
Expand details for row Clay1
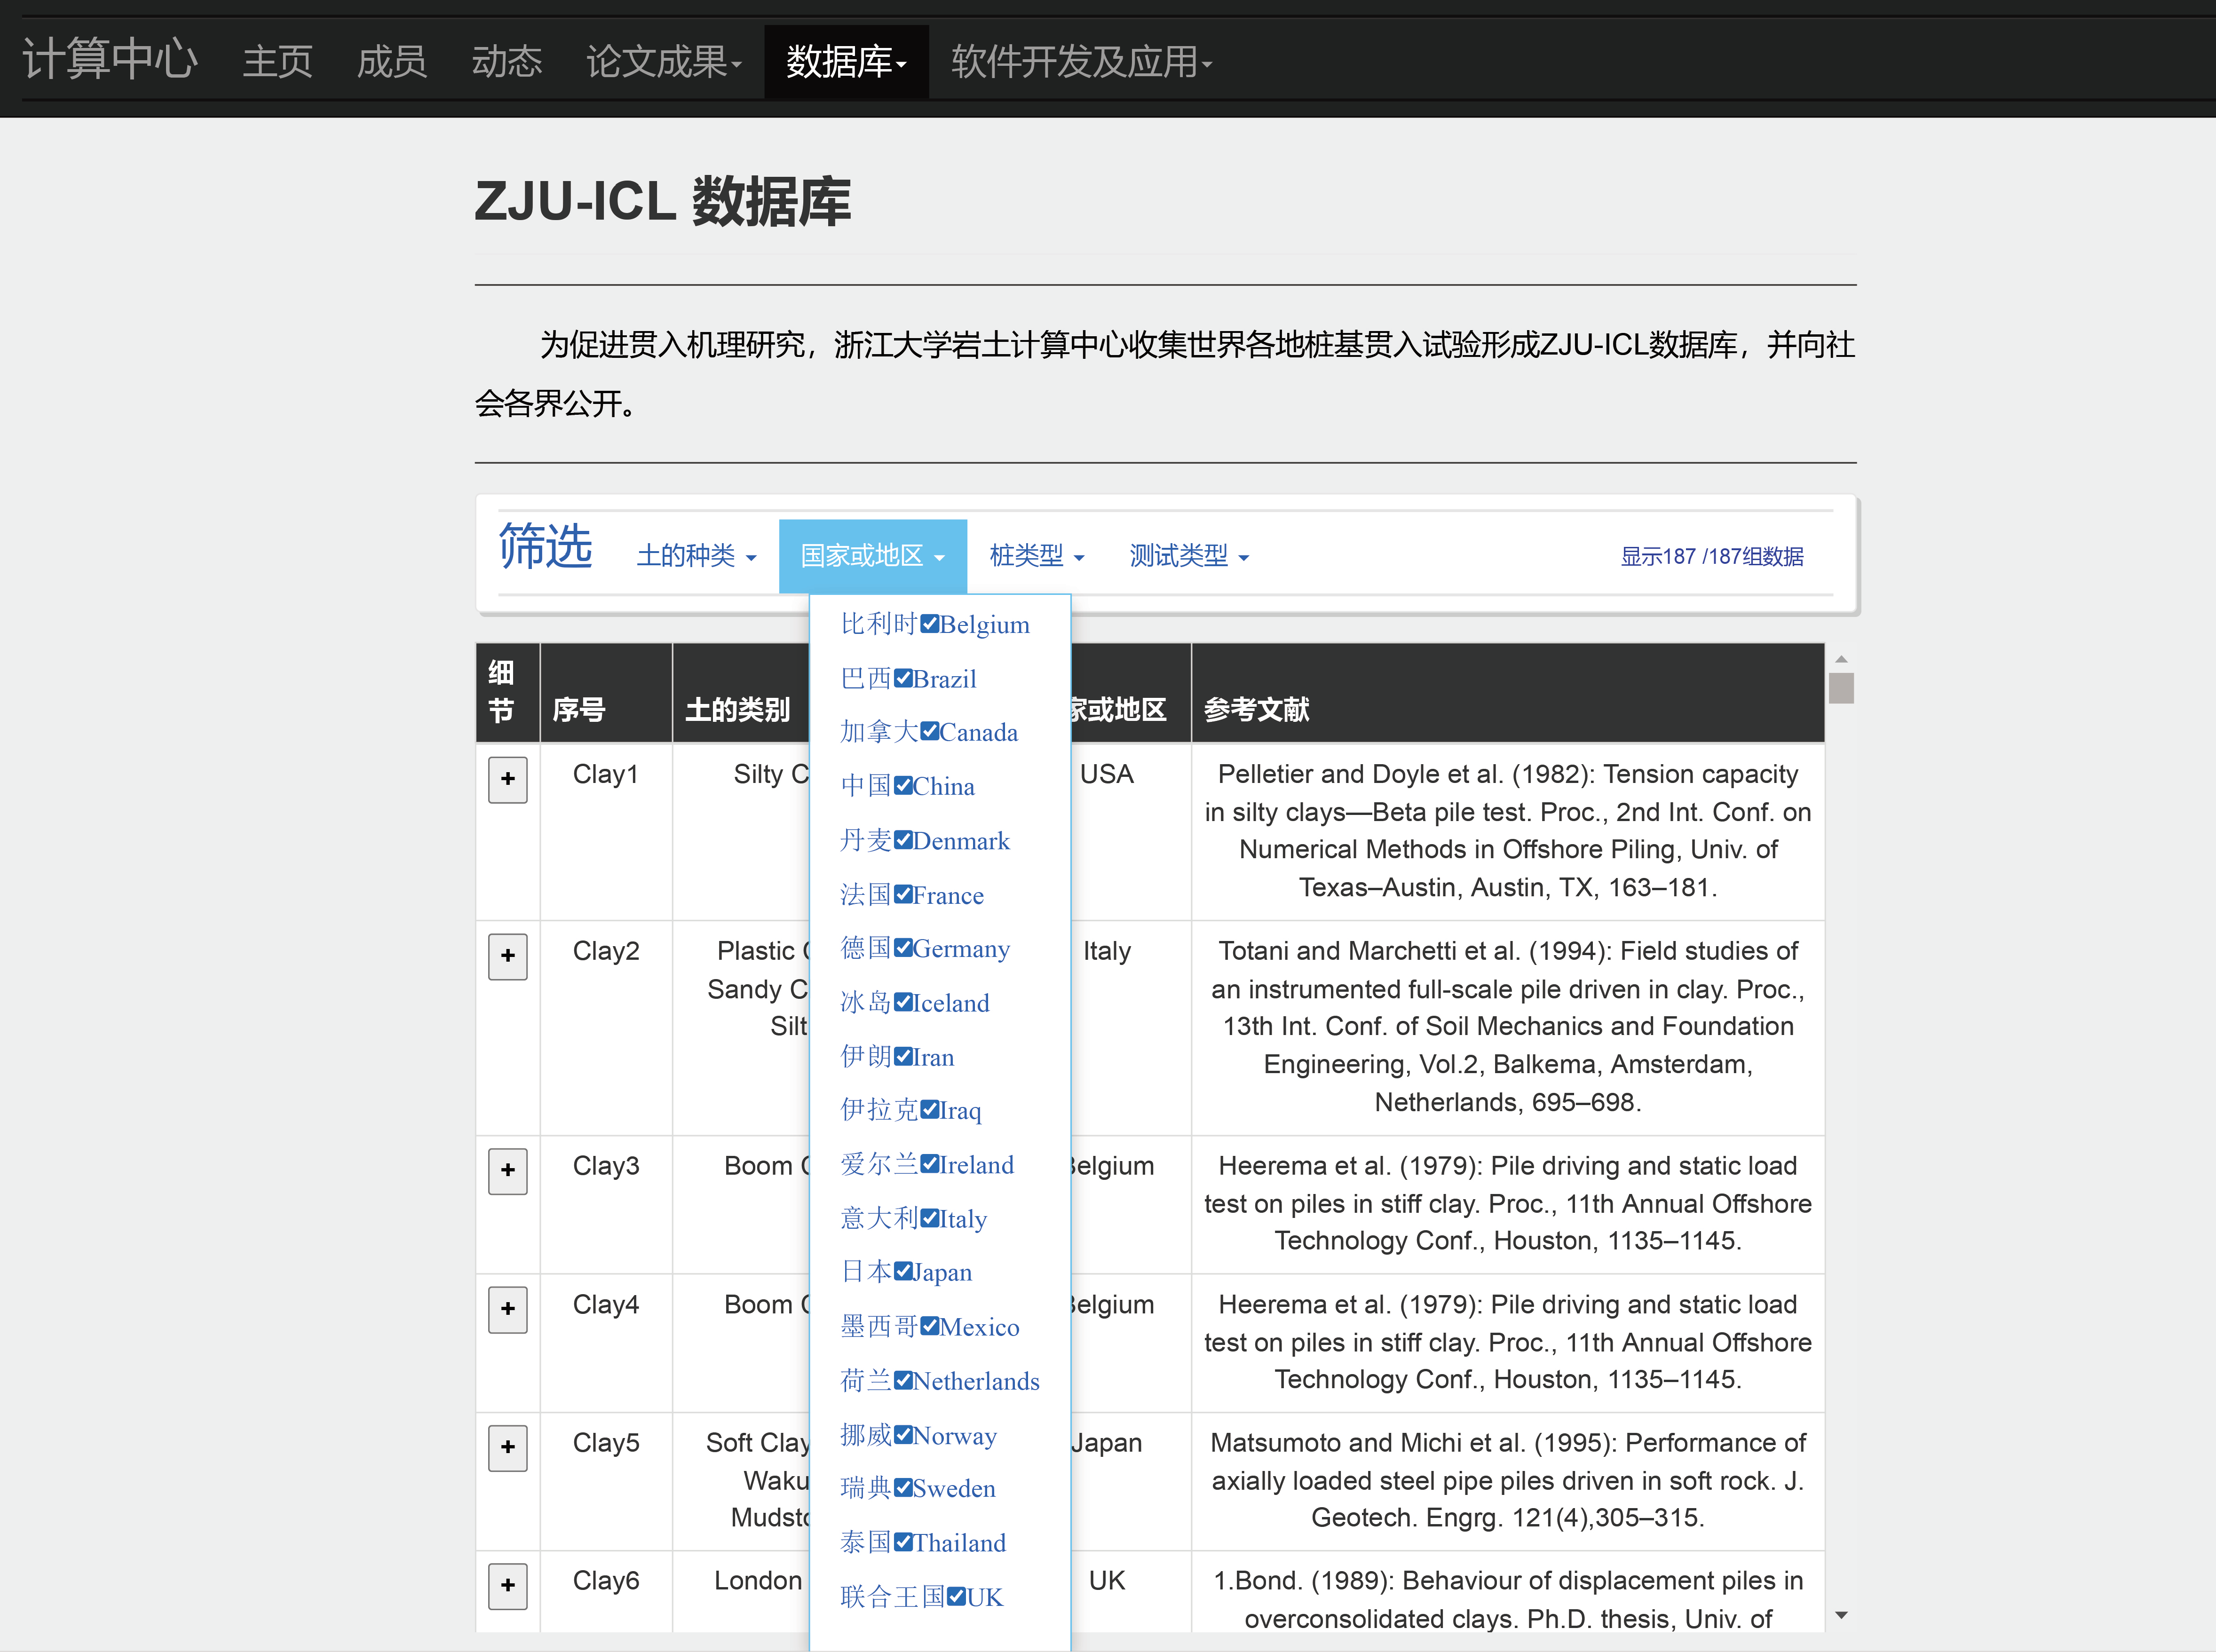(x=508, y=779)
